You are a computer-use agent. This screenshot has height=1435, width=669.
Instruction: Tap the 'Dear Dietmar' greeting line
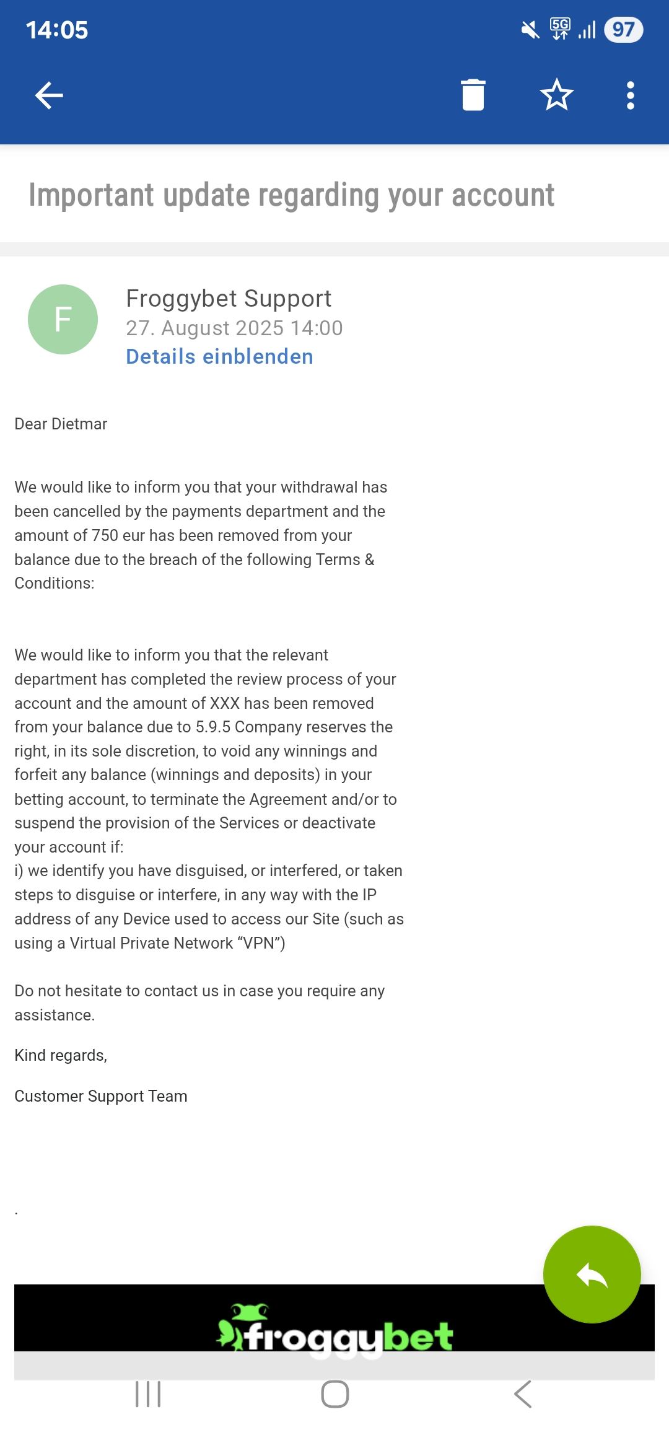click(x=61, y=424)
